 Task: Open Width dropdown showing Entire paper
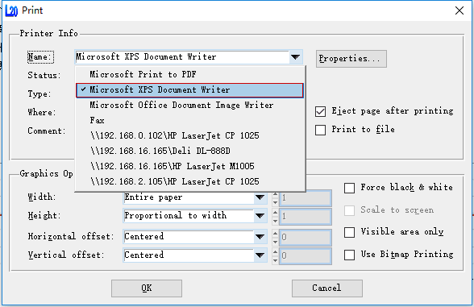(260, 197)
